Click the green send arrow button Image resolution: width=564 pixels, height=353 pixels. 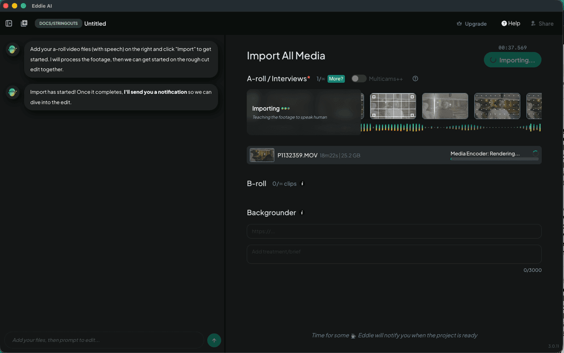[x=214, y=340]
